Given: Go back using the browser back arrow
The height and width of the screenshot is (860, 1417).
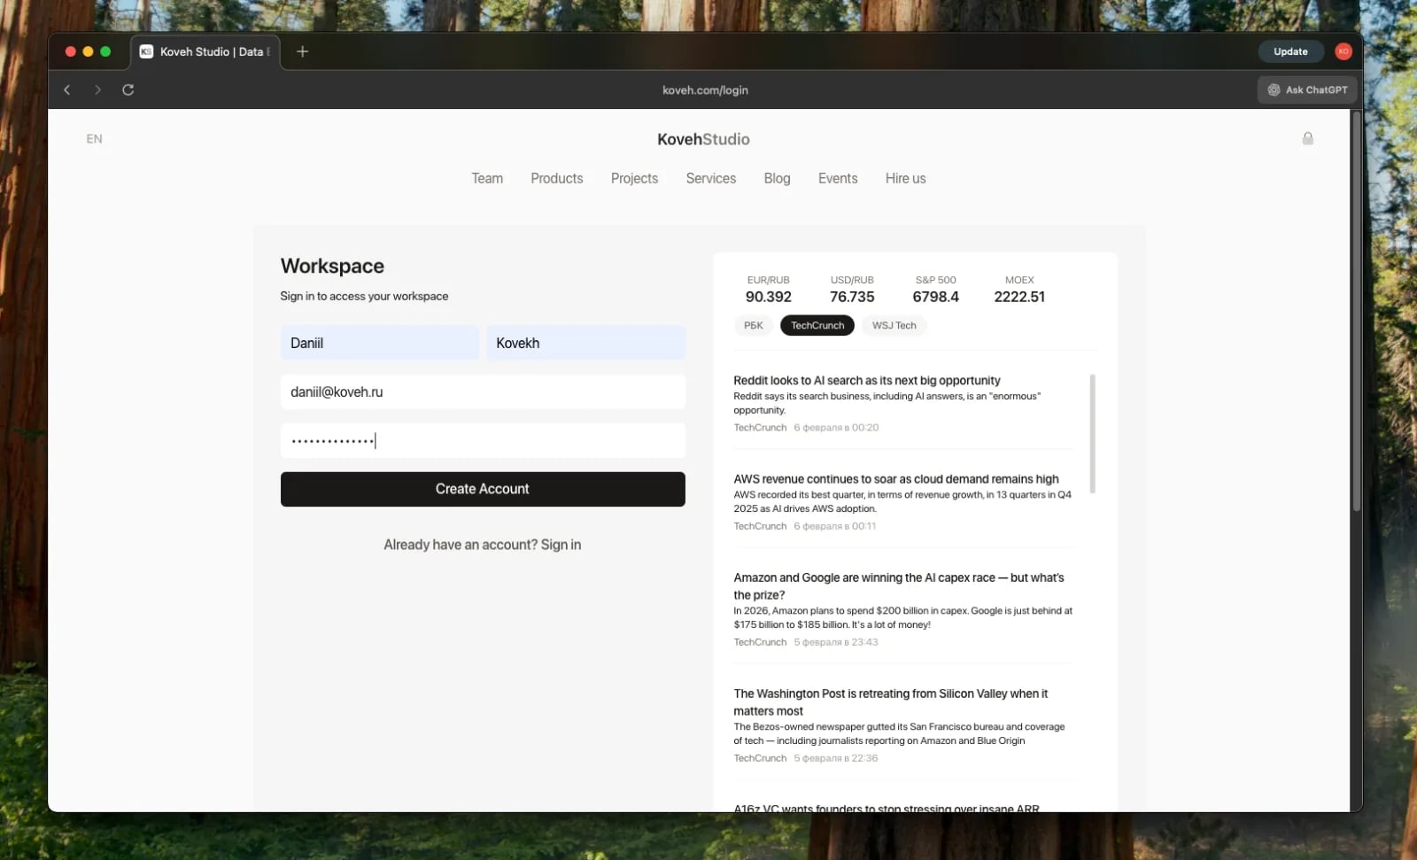Looking at the screenshot, I should (66, 89).
